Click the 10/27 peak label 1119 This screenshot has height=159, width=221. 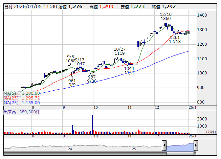(119, 53)
